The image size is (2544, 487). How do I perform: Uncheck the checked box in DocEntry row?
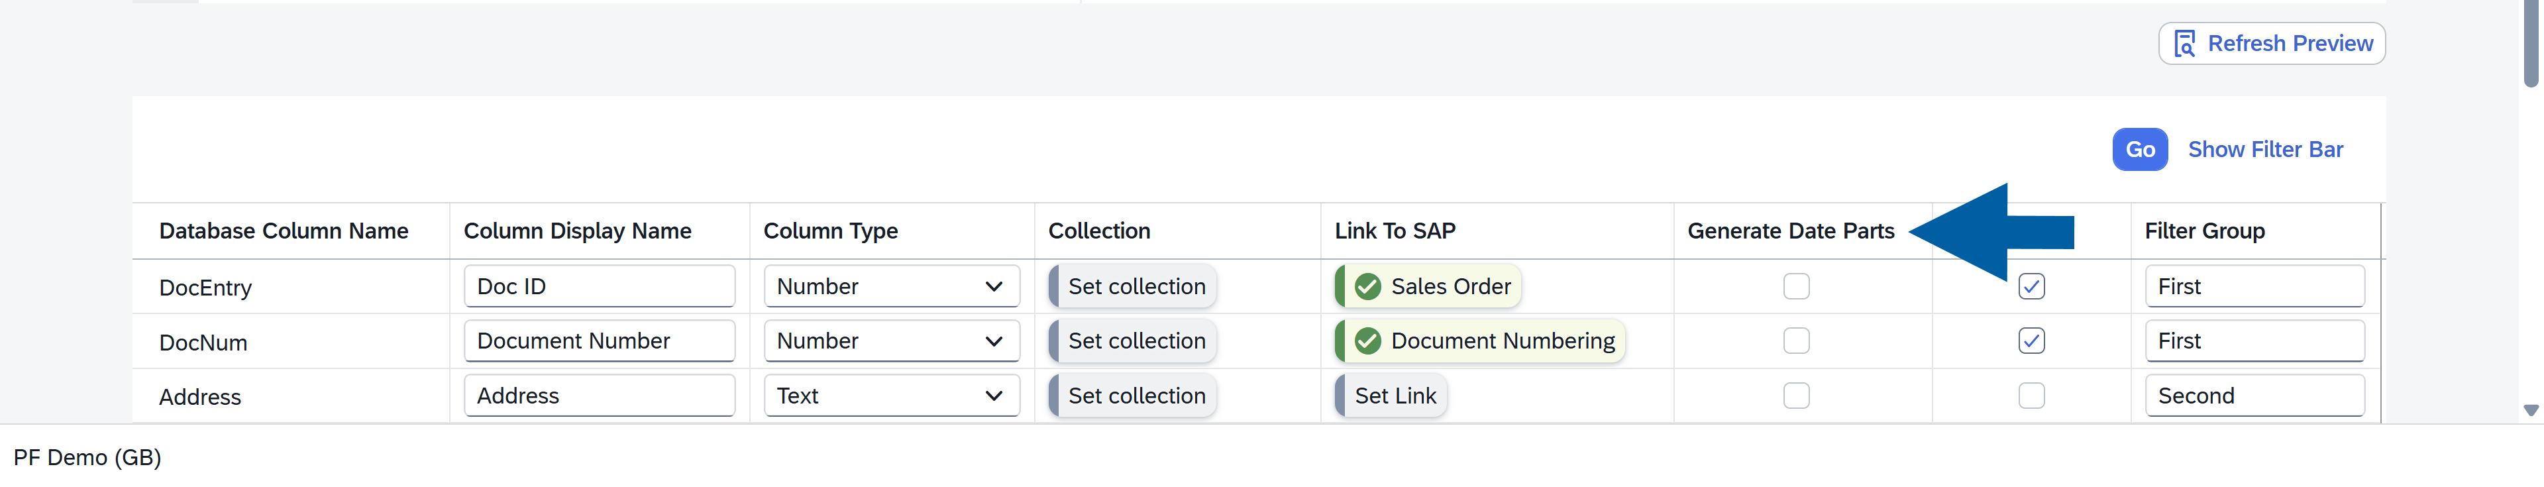pos(2031,286)
